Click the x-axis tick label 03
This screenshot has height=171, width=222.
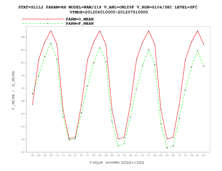click(x=39, y=155)
